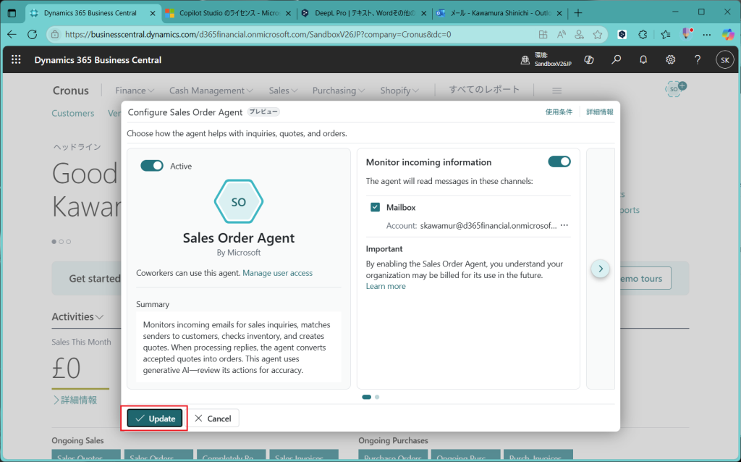Toggle Monitor incoming information switch

559,161
